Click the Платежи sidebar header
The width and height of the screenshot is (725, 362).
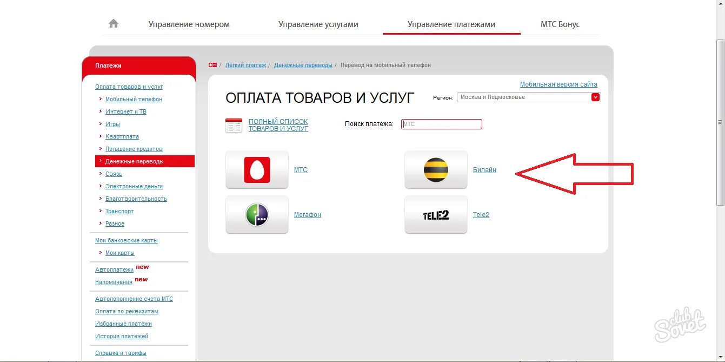tap(138, 65)
